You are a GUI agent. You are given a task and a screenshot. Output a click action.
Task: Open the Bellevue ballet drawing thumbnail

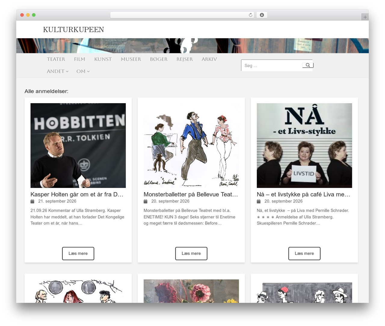(x=191, y=146)
